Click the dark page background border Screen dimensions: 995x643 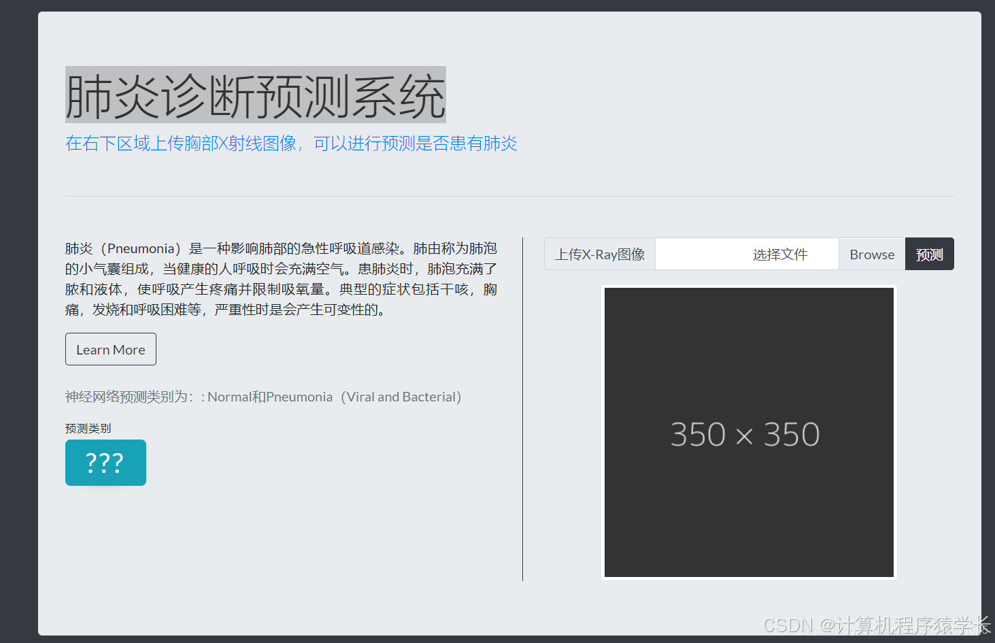pos(18,320)
